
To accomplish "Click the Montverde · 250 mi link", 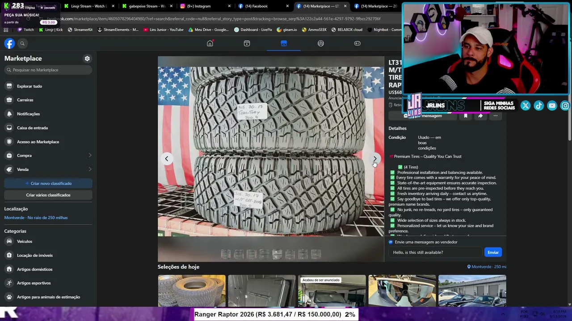I will click(487, 267).
